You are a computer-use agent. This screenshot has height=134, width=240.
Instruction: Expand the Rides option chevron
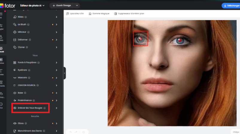point(57,17)
